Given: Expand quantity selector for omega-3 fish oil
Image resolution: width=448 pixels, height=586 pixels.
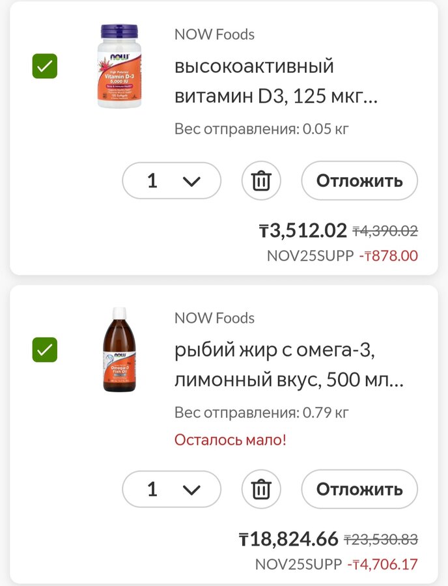Looking at the screenshot, I should 172,489.
